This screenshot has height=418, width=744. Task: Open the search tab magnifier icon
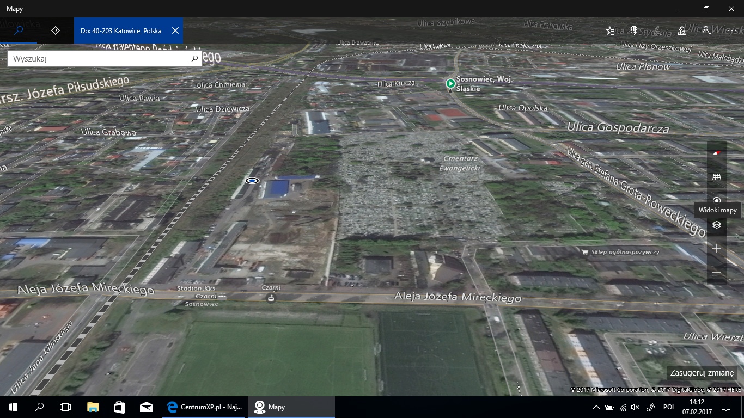[19, 30]
